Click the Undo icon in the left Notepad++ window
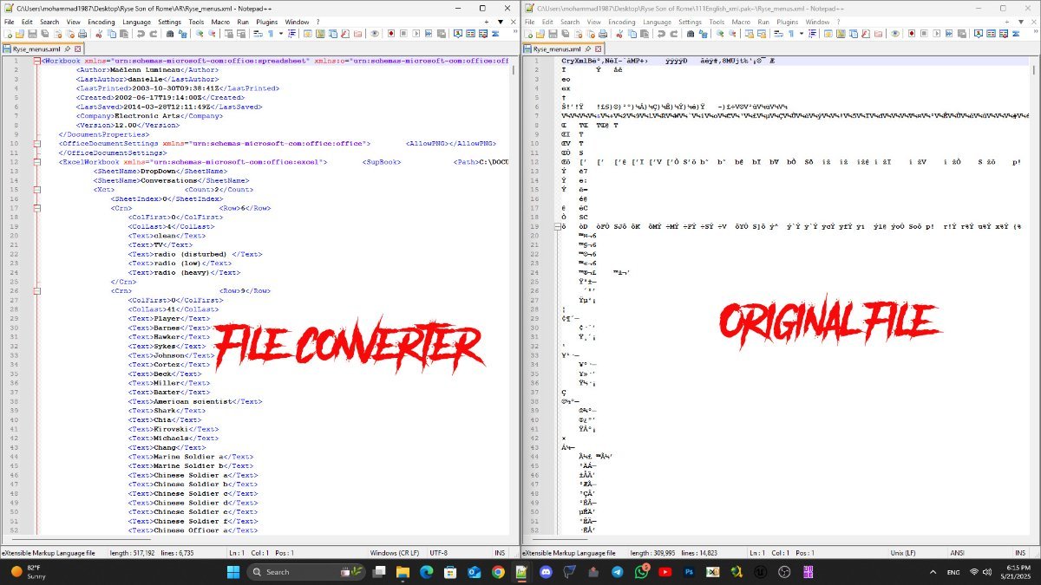This screenshot has height=585, width=1041. 141,34
